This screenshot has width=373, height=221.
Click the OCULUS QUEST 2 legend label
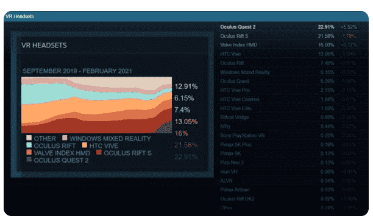61,160
